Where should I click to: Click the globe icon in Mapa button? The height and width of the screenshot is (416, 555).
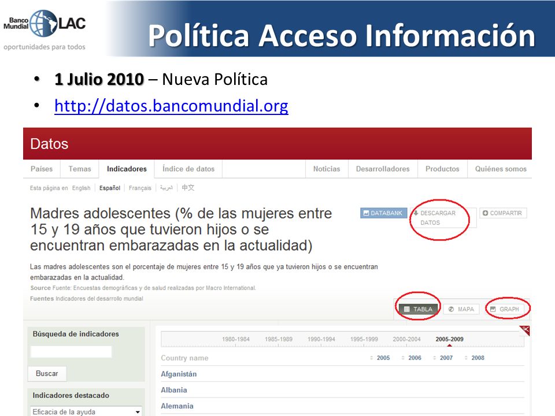click(451, 309)
